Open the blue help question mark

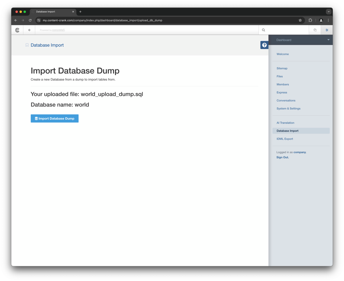click(x=264, y=45)
